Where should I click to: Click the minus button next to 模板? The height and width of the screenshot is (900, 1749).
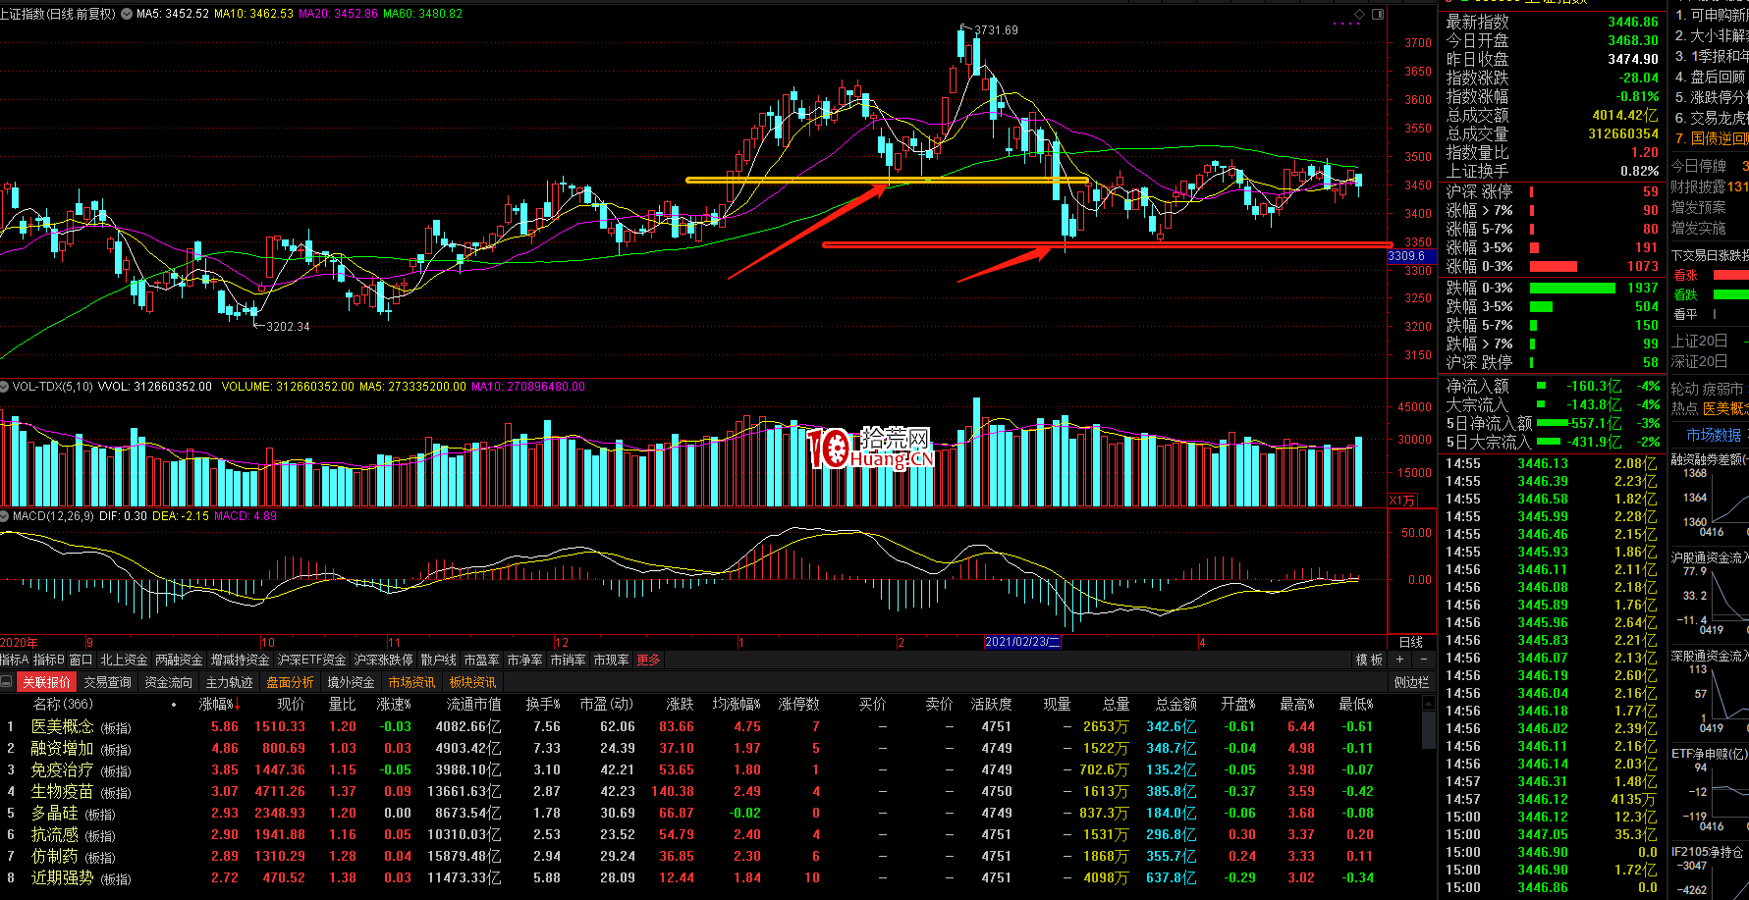(x=1423, y=660)
